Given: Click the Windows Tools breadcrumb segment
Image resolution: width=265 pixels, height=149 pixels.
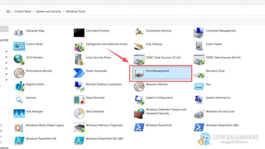Looking at the screenshot, I should pos(76,12).
